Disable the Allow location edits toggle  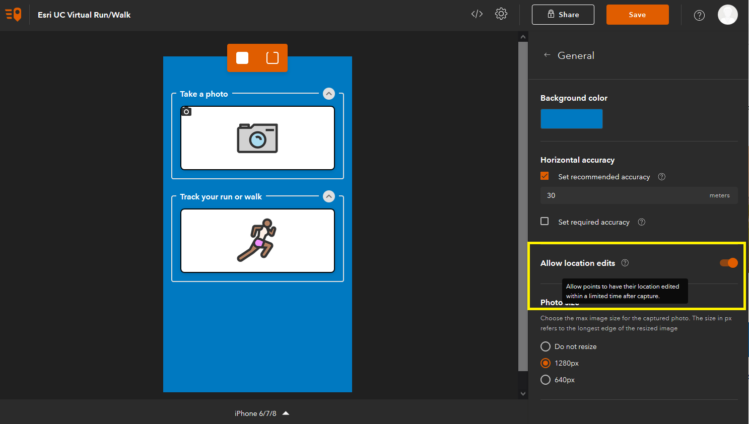728,262
